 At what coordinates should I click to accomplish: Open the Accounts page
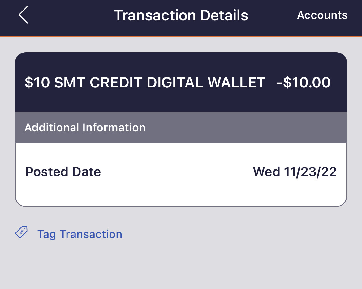coord(322,15)
